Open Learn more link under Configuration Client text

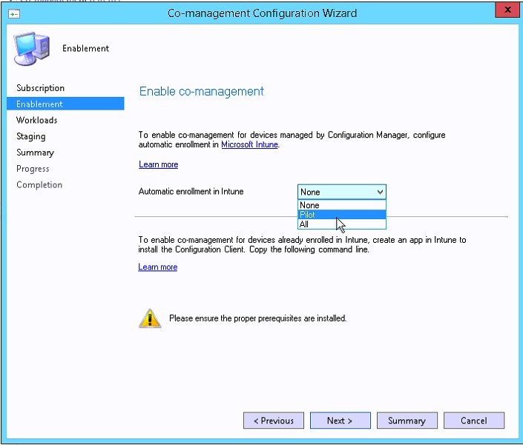click(158, 267)
